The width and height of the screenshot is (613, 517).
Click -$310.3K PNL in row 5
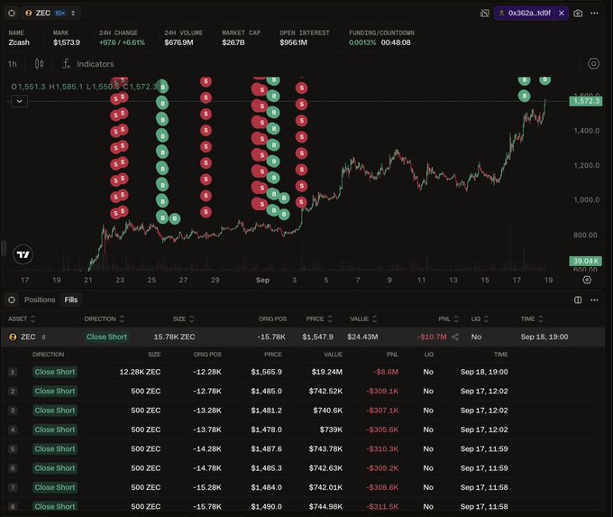click(x=382, y=448)
